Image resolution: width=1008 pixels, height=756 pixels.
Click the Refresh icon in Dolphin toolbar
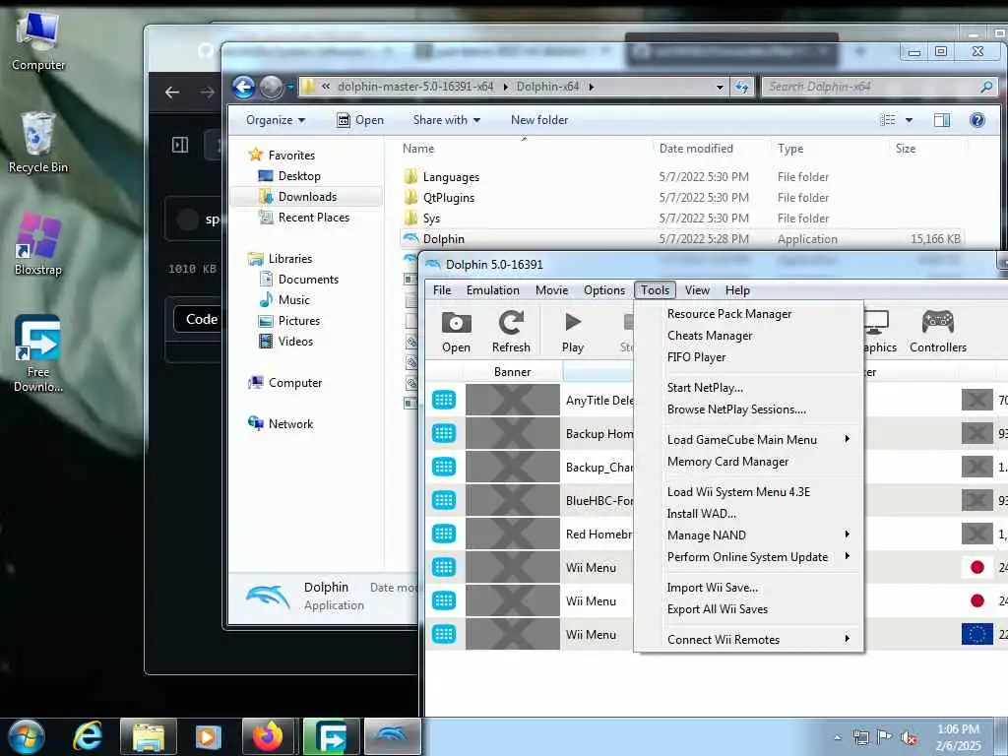(511, 332)
